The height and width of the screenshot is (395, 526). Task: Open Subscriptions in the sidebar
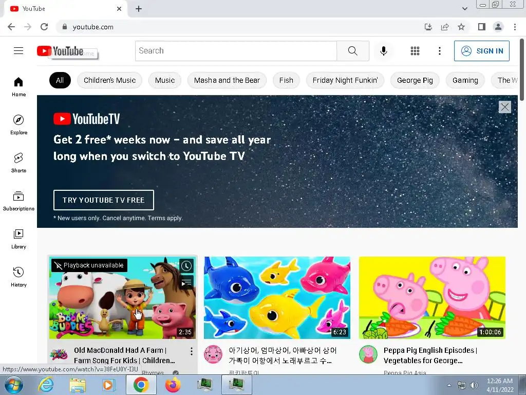tap(19, 201)
